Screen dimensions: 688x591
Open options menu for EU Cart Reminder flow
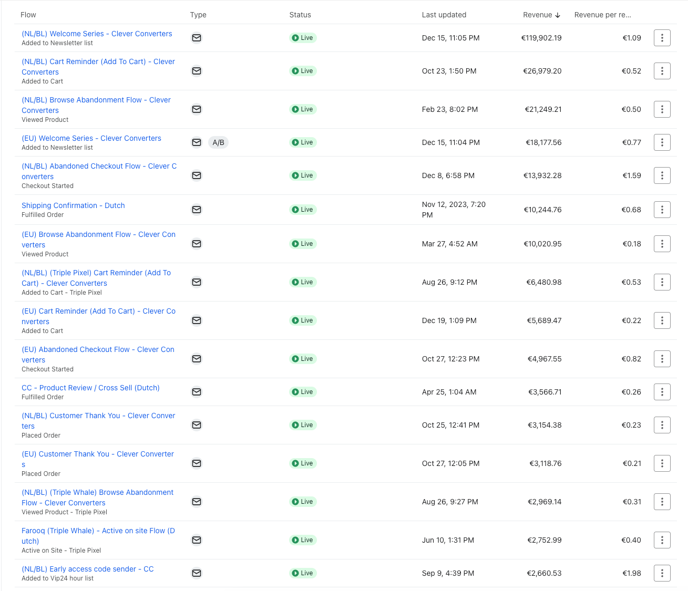662,320
